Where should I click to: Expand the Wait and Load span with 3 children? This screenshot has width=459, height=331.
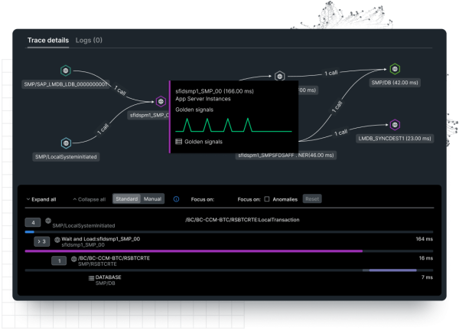43,241
